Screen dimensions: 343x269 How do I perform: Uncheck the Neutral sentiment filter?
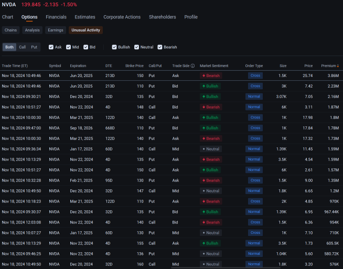(137, 47)
